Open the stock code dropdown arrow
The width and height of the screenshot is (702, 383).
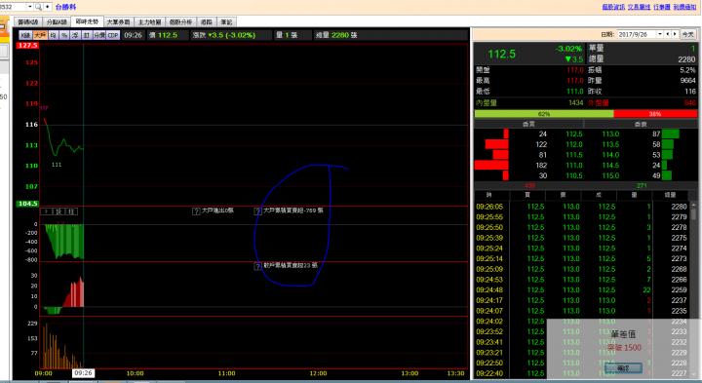click(29, 7)
